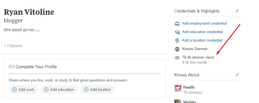Viewport: 259px width, 103px height.
Task: Click the plus icon on Add work
Action: click(14, 89)
